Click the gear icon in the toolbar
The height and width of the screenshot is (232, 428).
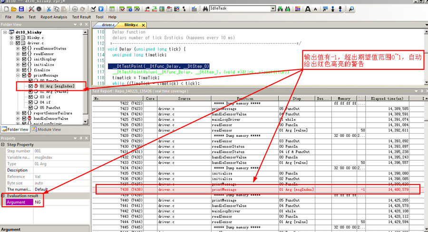tap(75, 9)
